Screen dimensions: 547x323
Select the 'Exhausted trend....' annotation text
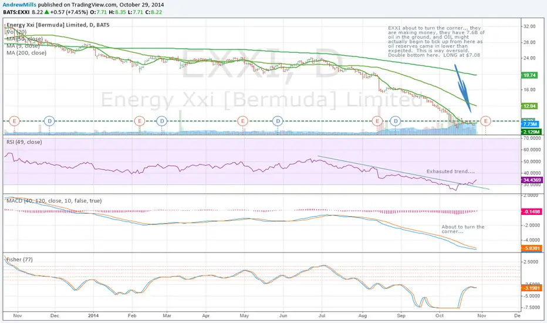tap(450, 171)
